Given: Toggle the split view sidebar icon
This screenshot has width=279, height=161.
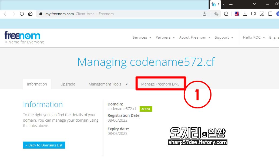Looking at the screenshot, I should (x=270, y=14).
